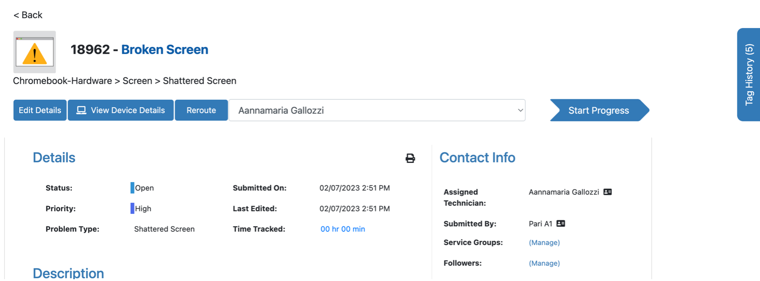Image resolution: width=760 pixels, height=281 pixels.
Task: Open the Tag History (5) side tab
Action: pyautogui.click(x=749, y=75)
